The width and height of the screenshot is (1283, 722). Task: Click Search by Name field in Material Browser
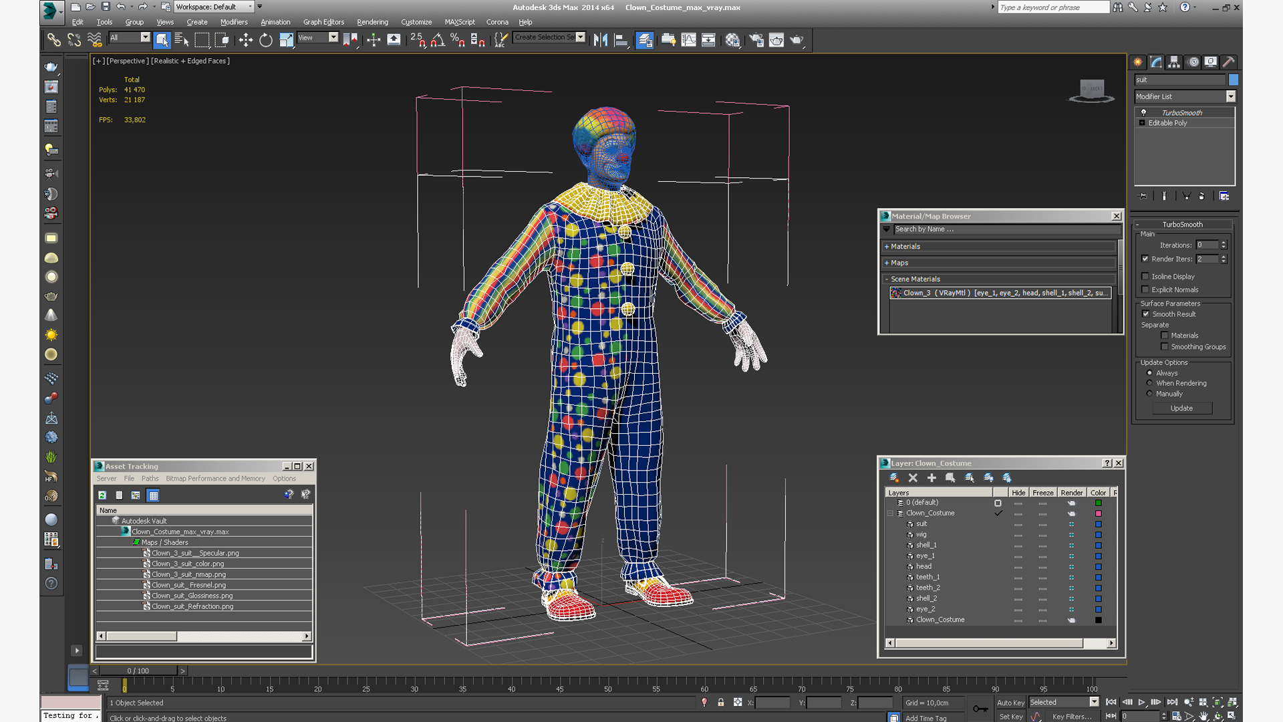point(1006,229)
